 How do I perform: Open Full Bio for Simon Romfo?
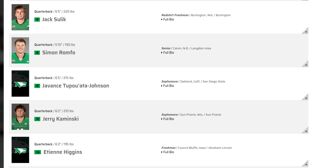168,53
